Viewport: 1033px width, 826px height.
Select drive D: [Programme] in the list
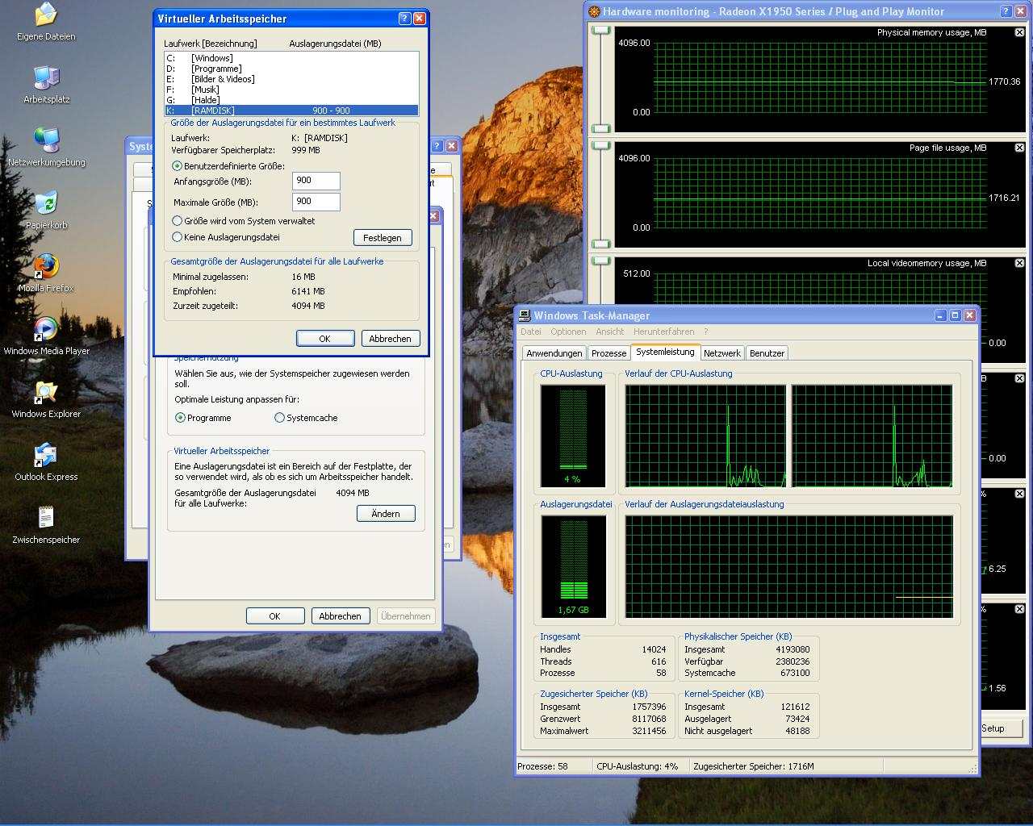(x=291, y=69)
